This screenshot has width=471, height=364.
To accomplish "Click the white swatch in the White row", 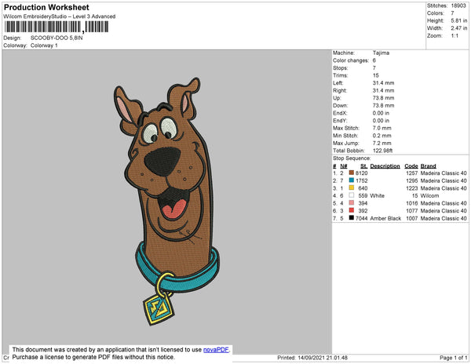I will coord(351,195).
